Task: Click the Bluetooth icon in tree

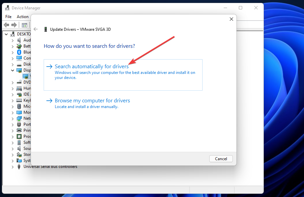Action: [x=19, y=52]
